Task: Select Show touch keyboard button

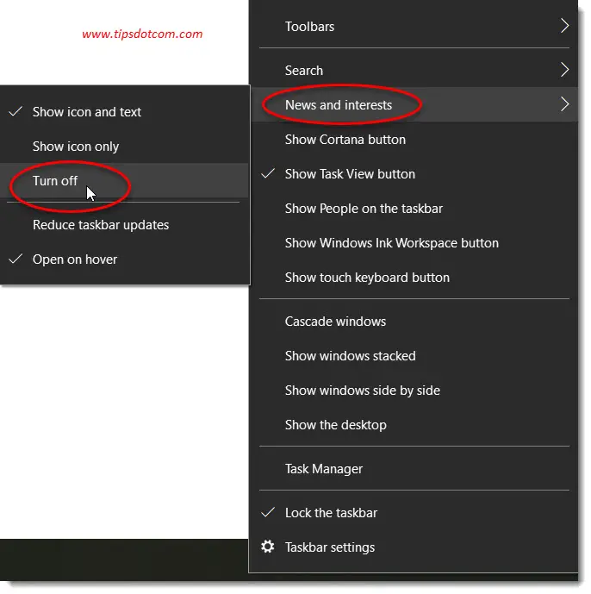Action: tap(367, 278)
